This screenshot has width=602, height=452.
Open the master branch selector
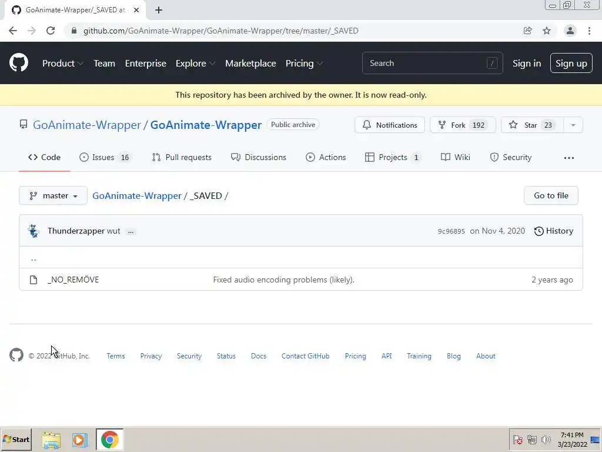[53, 195]
